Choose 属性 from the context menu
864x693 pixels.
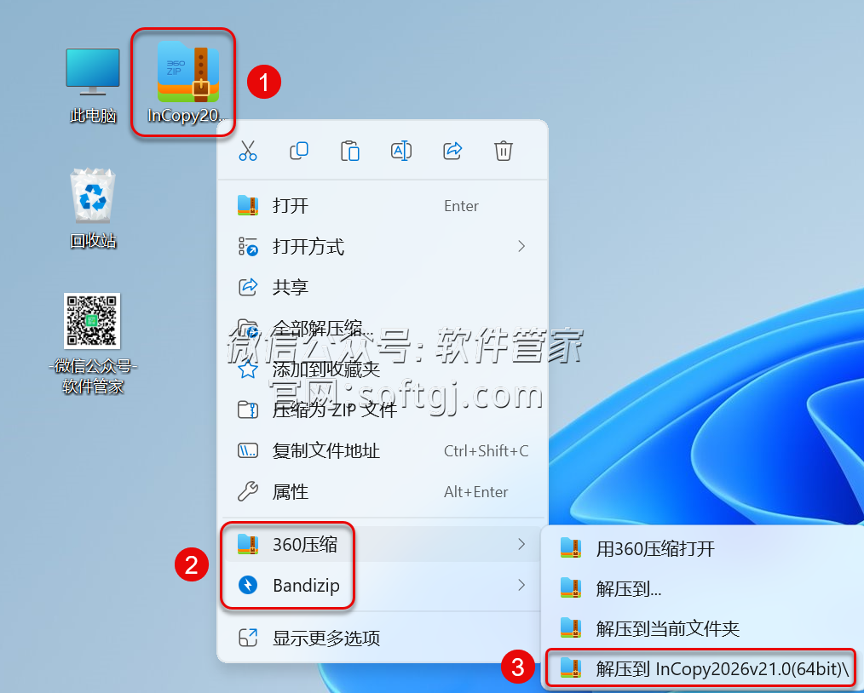[x=383, y=491]
